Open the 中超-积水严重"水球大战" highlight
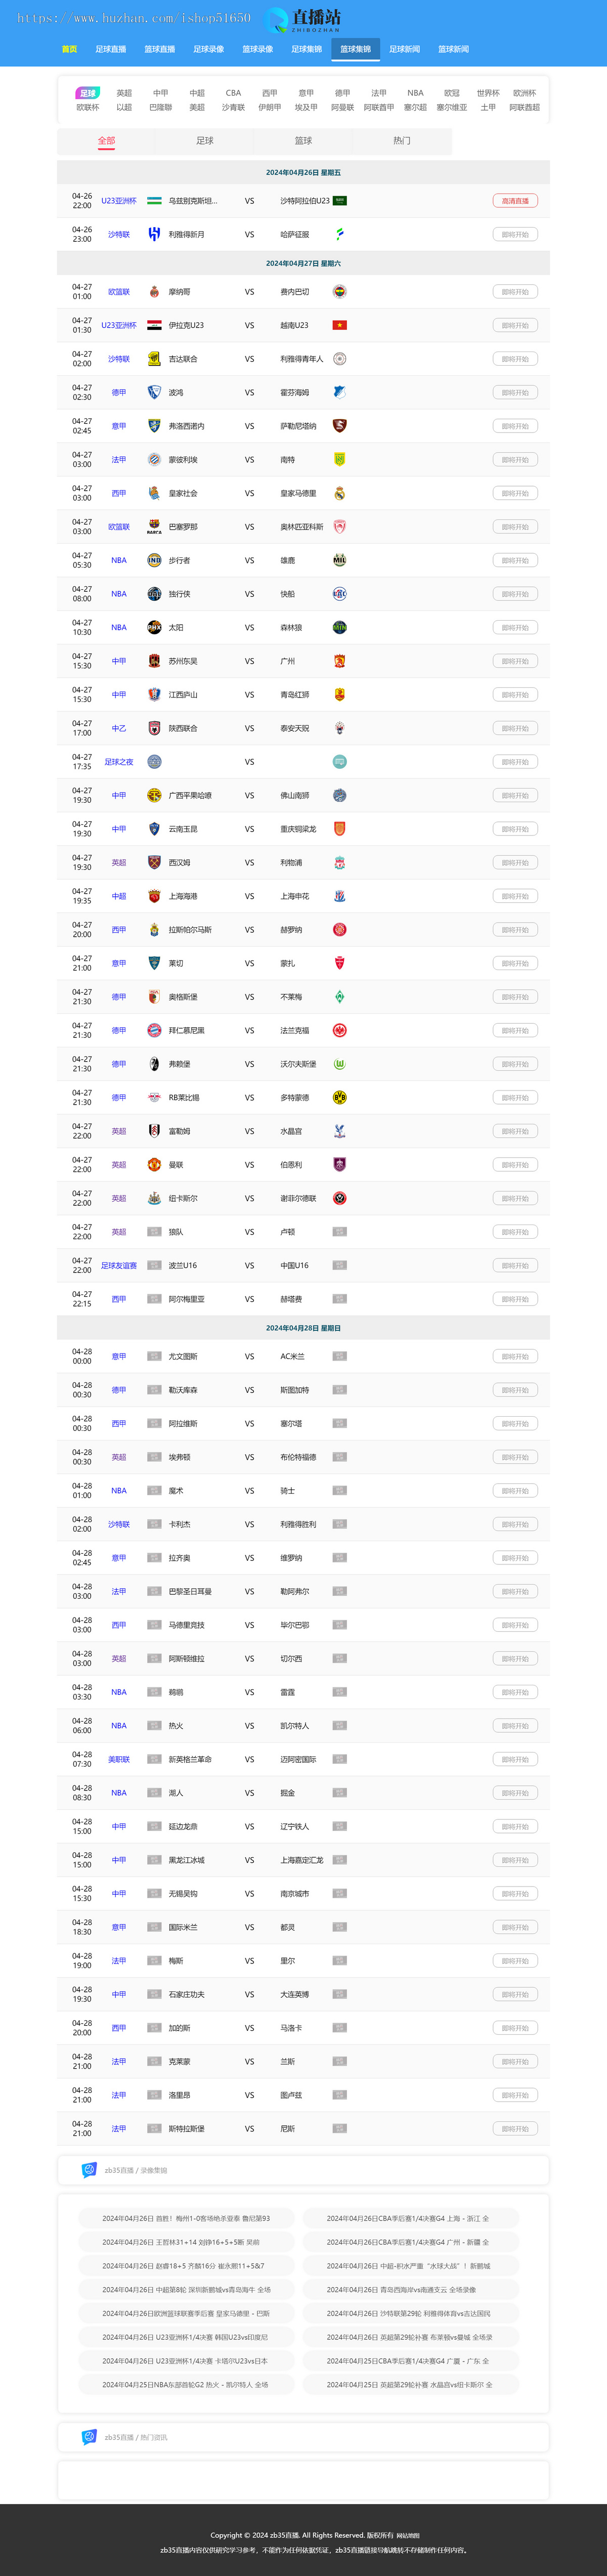 (409, 2266)
